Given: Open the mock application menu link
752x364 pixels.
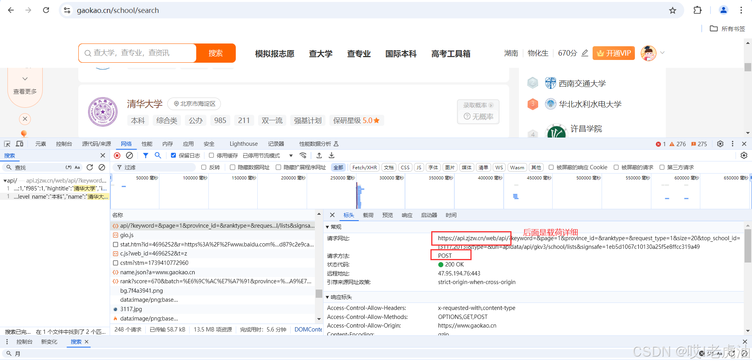Looking at the screenshot, I should 275,54.
